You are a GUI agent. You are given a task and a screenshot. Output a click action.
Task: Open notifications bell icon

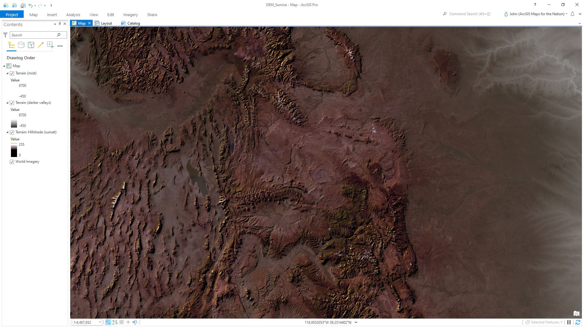(572, 14)
